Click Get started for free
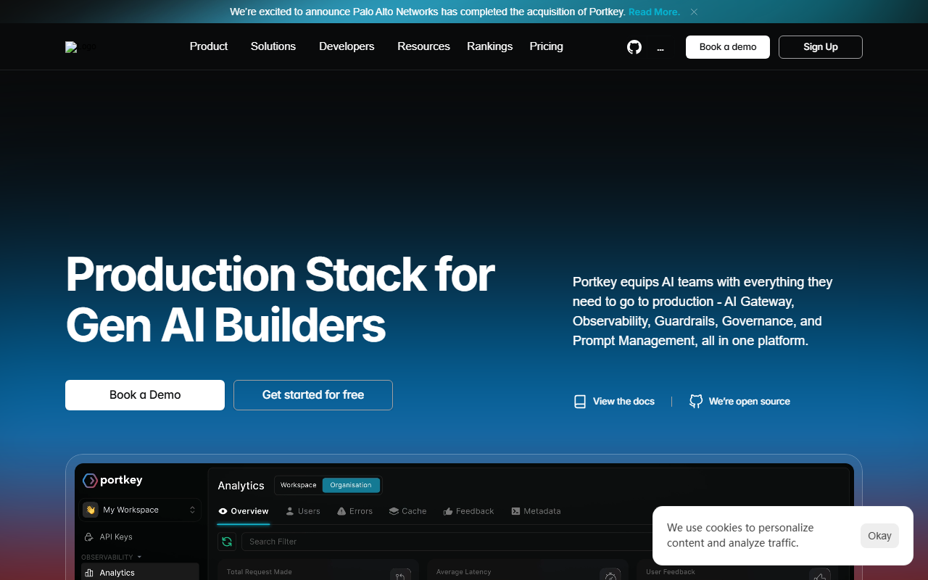 tap(313, 395)
